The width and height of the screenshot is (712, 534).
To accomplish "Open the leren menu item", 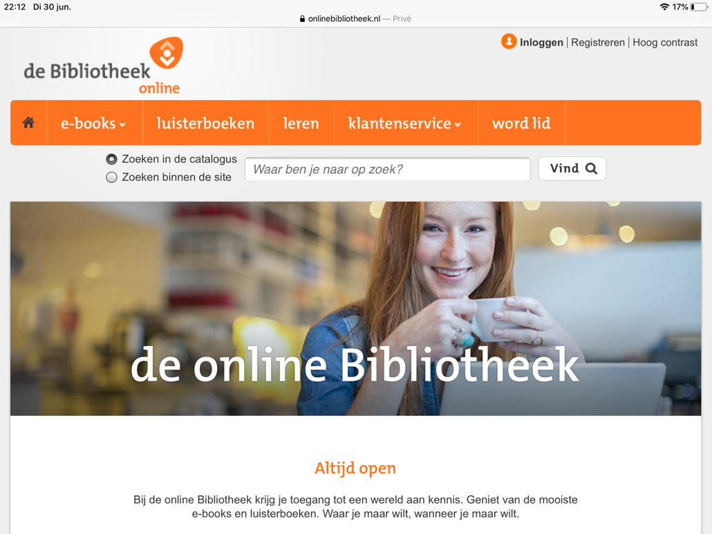I will (301, 123).
